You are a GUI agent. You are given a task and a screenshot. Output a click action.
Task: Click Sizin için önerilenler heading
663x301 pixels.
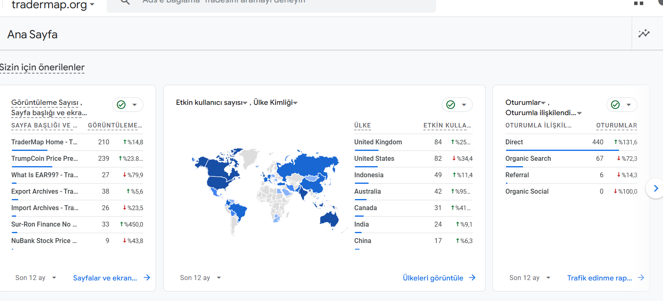pyautogui.click(x=42, y=67)
